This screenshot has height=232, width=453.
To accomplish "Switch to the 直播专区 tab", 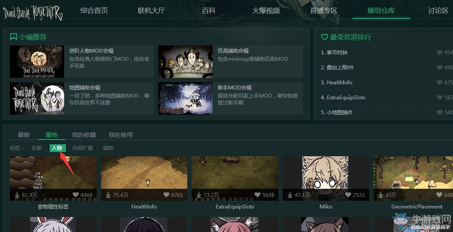I will [x=323, y=11].
